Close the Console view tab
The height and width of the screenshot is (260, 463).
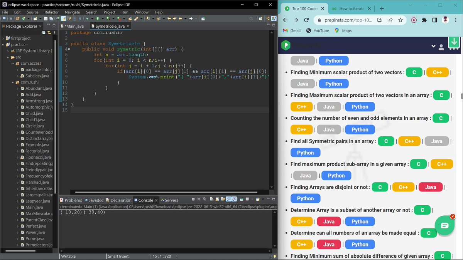[156, 200]
